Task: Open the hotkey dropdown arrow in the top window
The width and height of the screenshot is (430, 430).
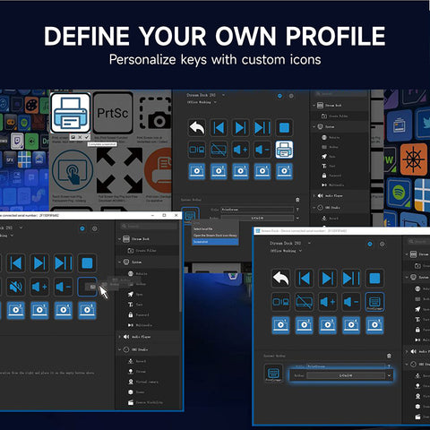Action: [297, 219]
